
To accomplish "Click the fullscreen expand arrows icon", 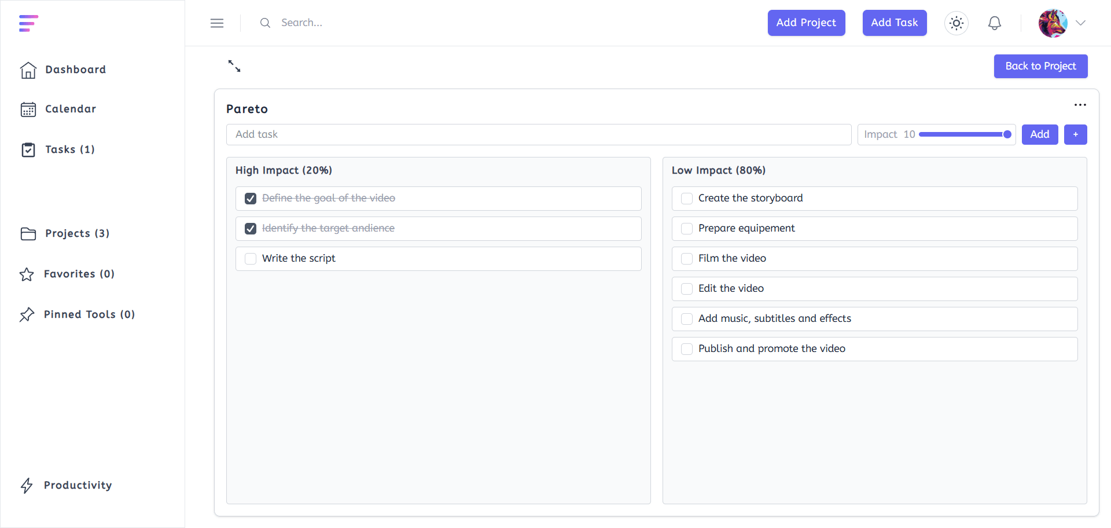I will [234, 66].
